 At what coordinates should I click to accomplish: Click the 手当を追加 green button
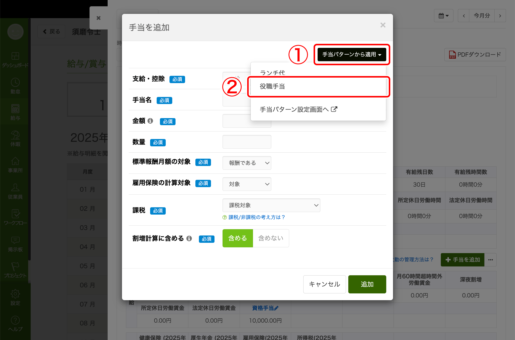462,260
